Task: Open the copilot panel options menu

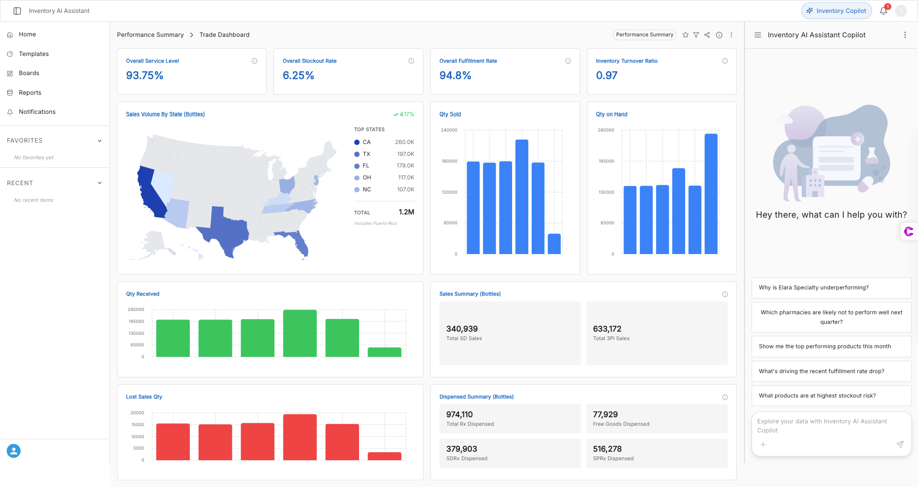Action: pos(905,34)
